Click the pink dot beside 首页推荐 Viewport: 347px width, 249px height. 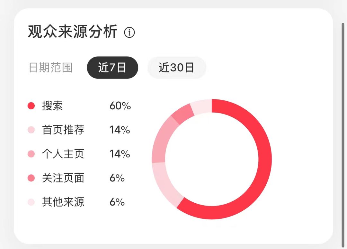coord(31,130)
